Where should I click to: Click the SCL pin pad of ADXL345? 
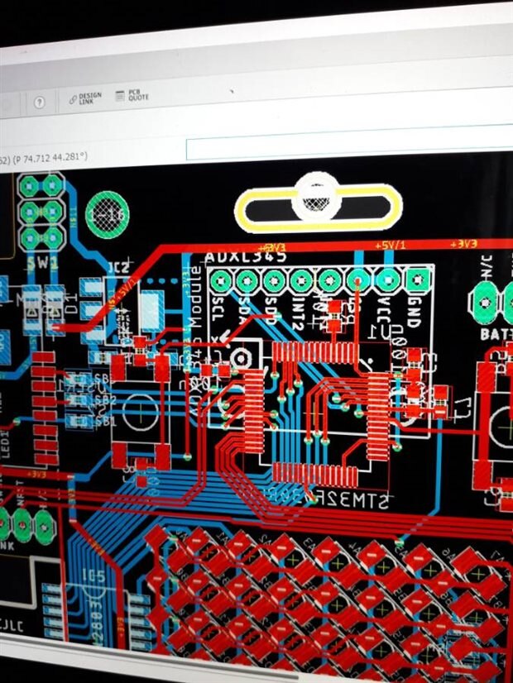pos(222,281)
